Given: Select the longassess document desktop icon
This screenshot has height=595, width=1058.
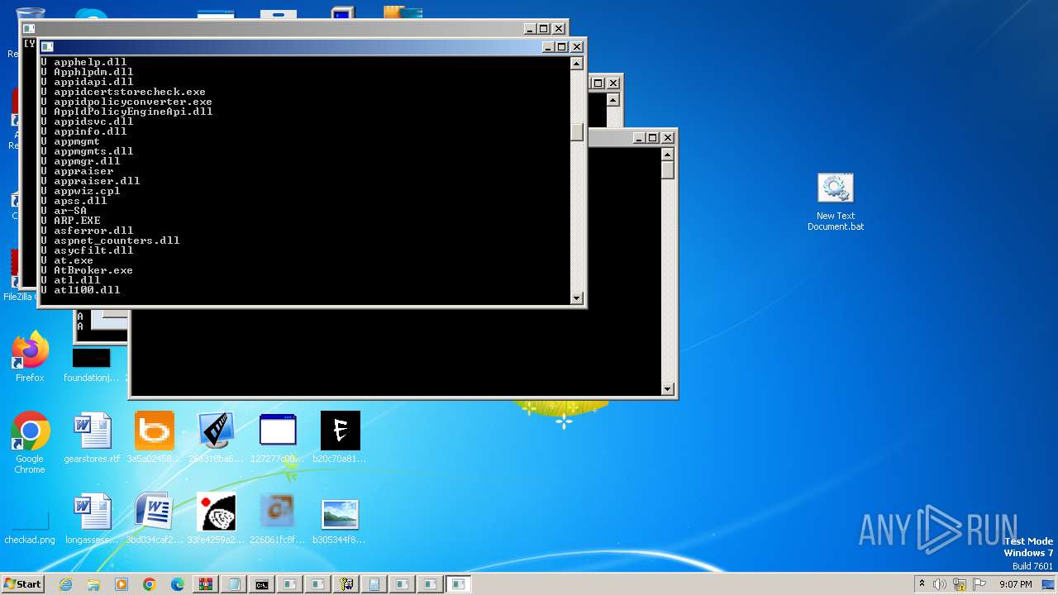Looking at the screenshot, I should pyautogui.click(x=92, y=519).
